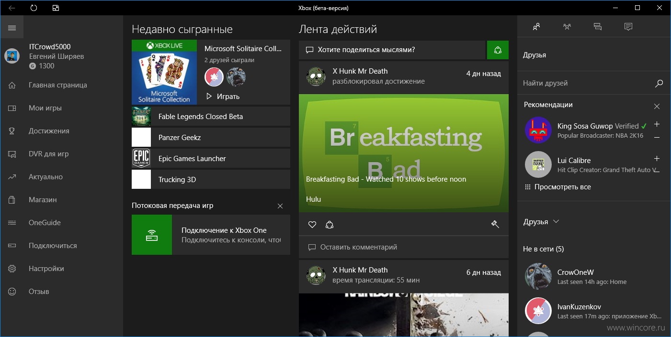
Task: Open King Sosa Guwop avatar
Action: pyautogui.click(x=538, y=130)
